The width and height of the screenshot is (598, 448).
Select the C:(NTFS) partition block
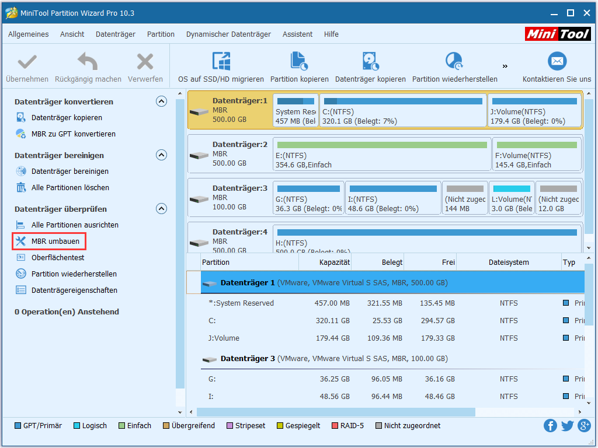tap(403, 110)
